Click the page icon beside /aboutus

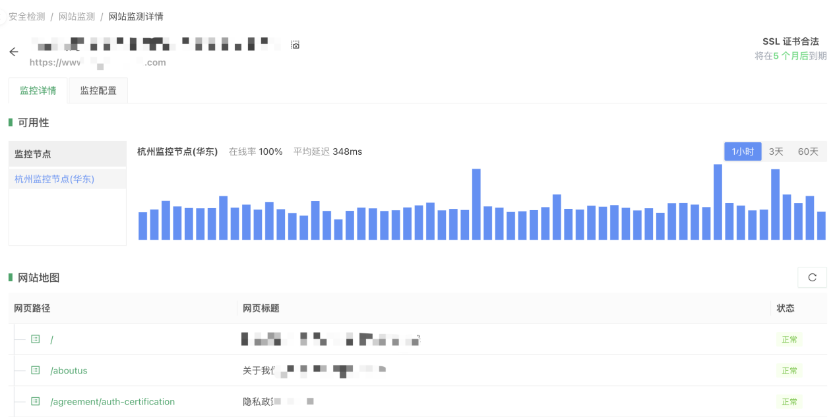coord(36,370)
